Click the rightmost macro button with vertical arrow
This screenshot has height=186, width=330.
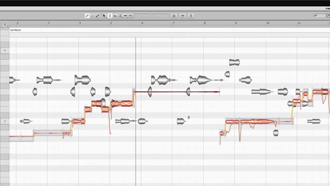click(x=191, y=16)
